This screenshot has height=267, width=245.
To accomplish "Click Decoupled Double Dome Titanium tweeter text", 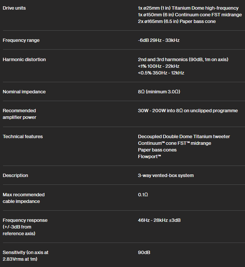I will point(184,136).
